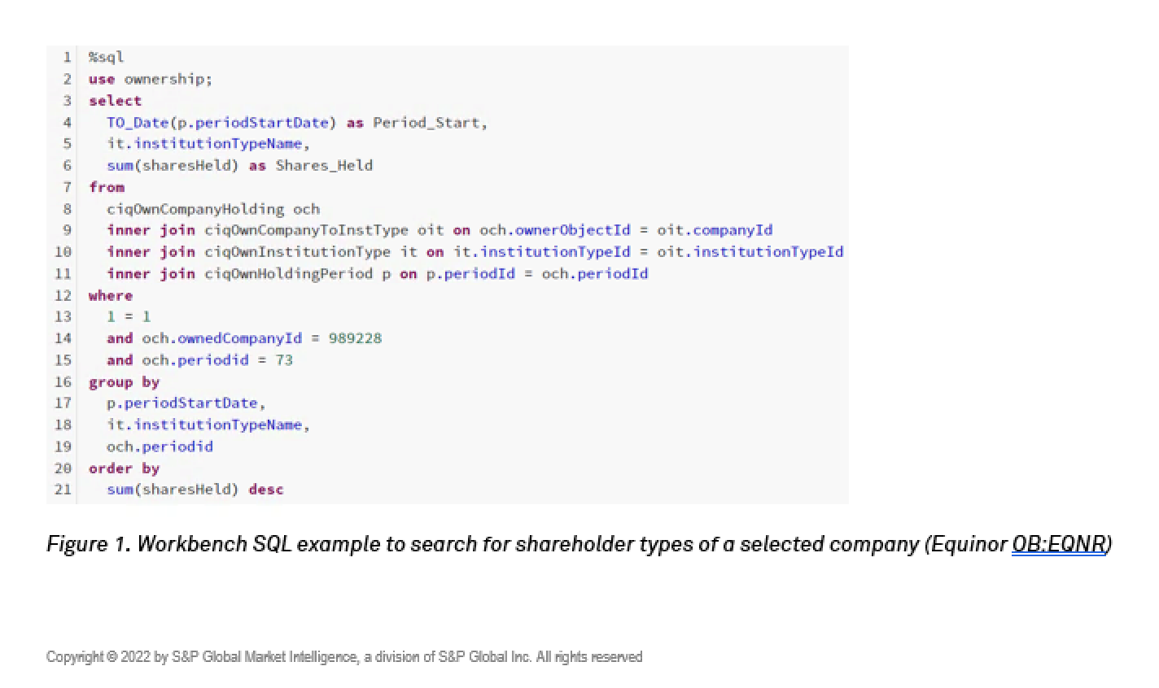Click ciqOwnCompanyToInstType in the first join
Viewport: 1159px width, 688px height.
pyautogui.click(x=306, y=230)
